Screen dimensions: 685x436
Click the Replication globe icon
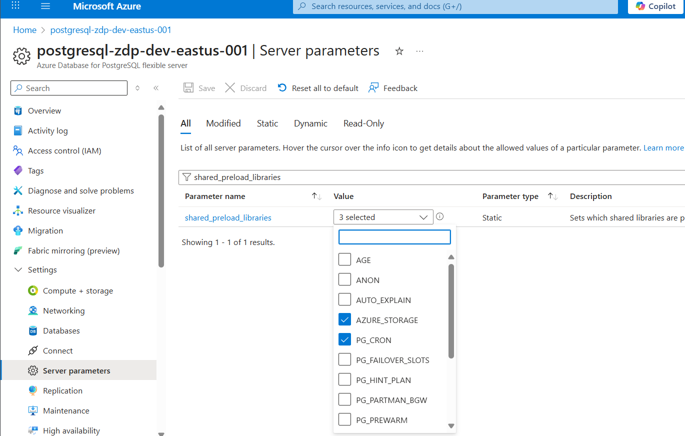[x=33, y=391]
